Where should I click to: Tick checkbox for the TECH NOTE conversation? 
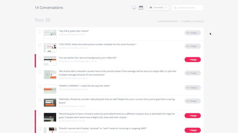pyautogui.click(x=40, y=45)
